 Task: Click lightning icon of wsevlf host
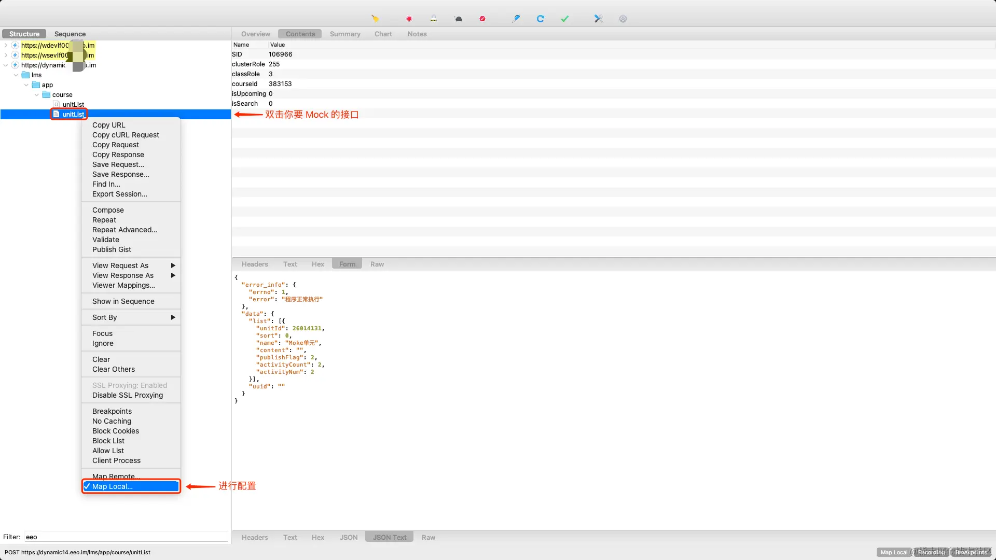(x=15, y=55)
